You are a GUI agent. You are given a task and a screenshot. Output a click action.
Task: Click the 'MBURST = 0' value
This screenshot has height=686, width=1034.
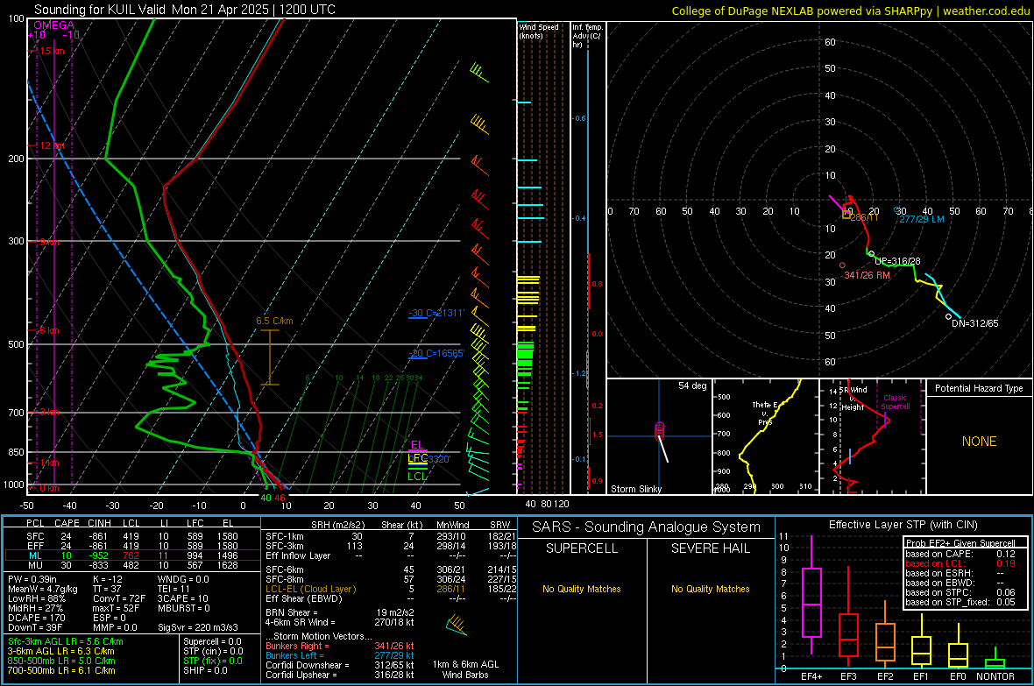[183, 608]
